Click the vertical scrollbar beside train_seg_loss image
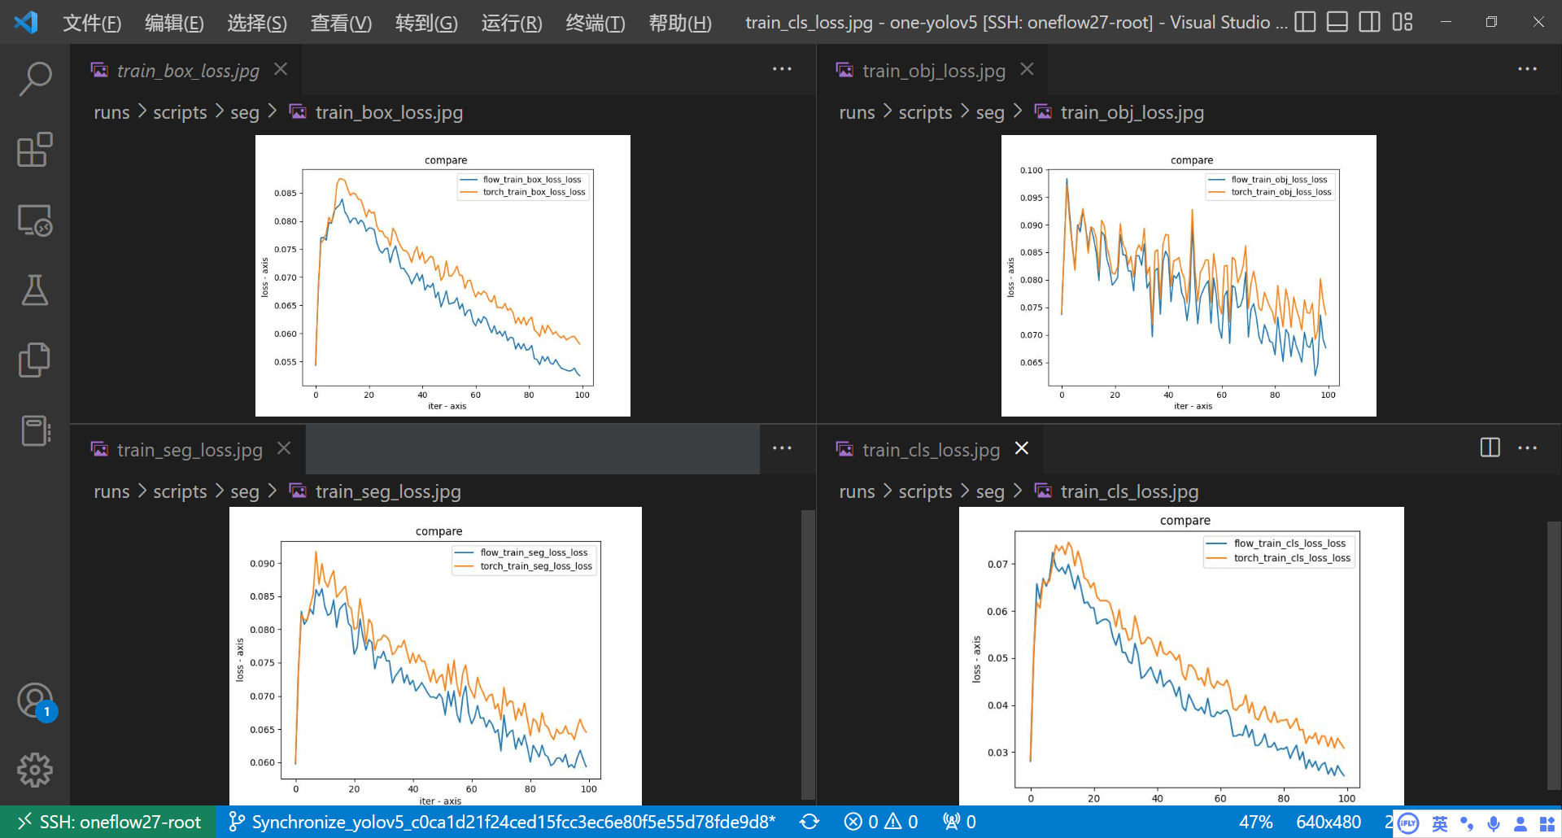This screenshot has height=838, width=1562. coord(806,651)
